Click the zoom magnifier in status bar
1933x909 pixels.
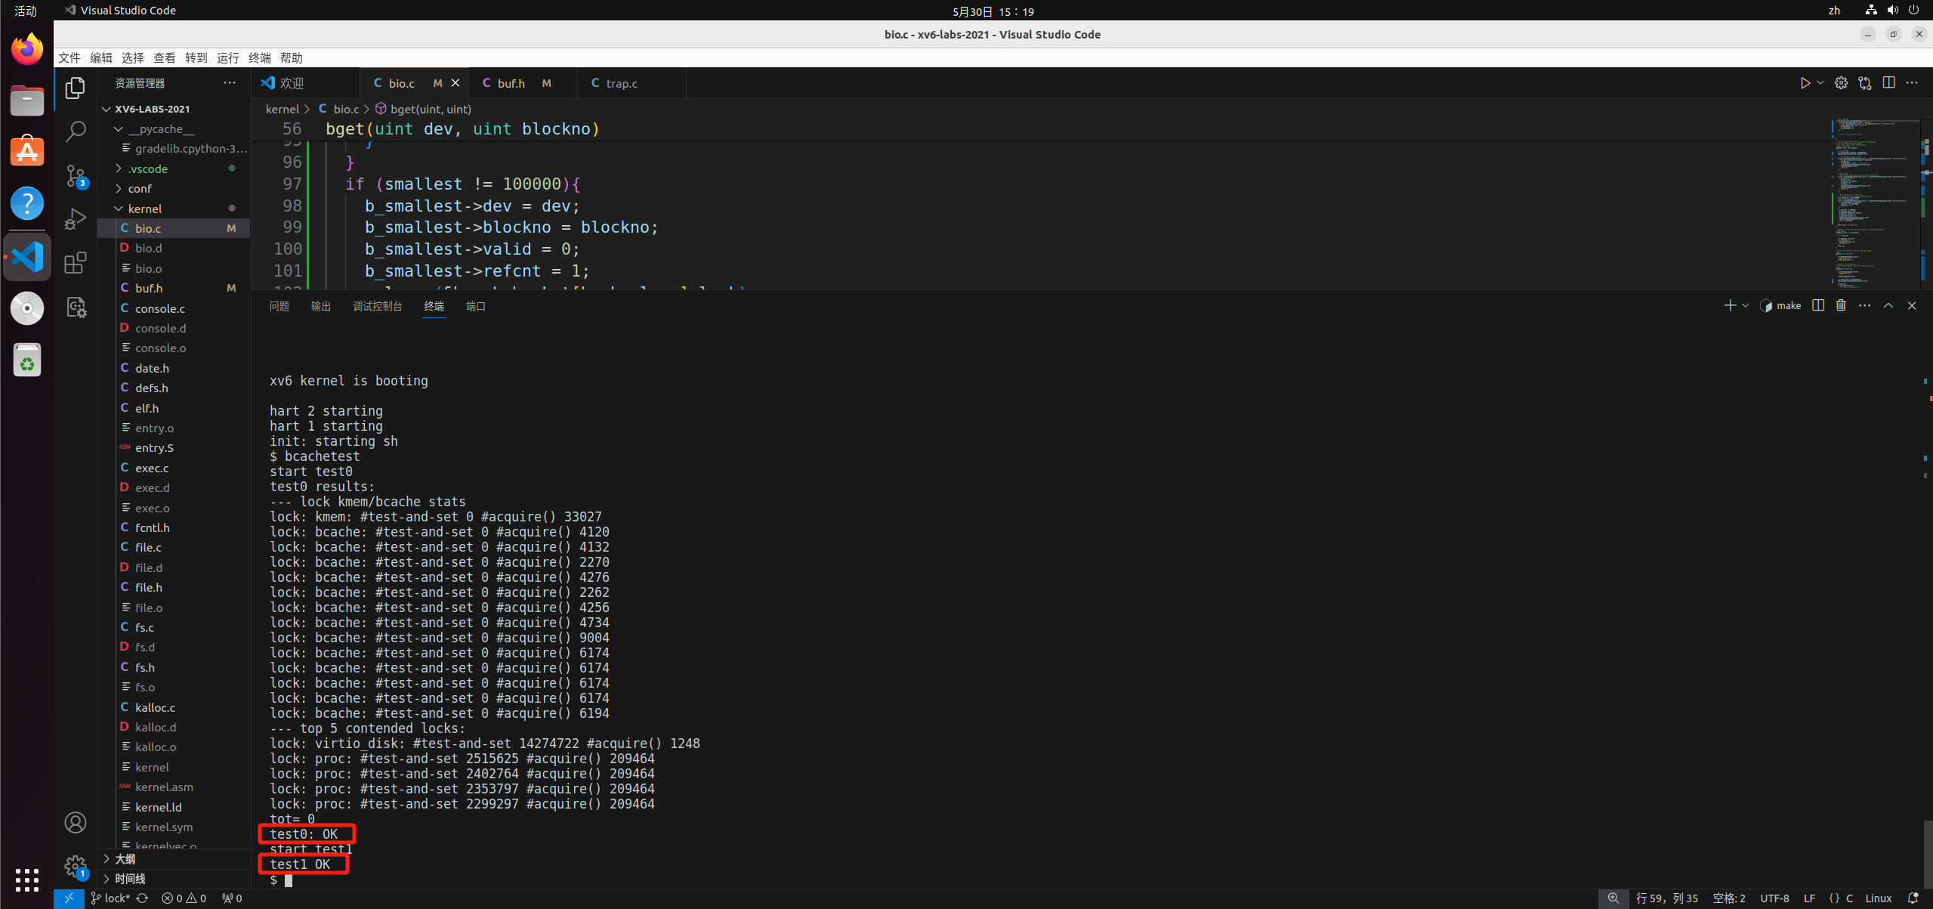(1613, 898)
